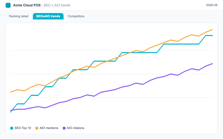Screen dimensions: 223x139
Task: Click the SEO Top 10 legend label
Action: 23,128
